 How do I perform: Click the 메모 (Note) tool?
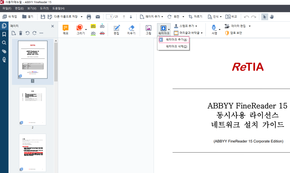65,30
